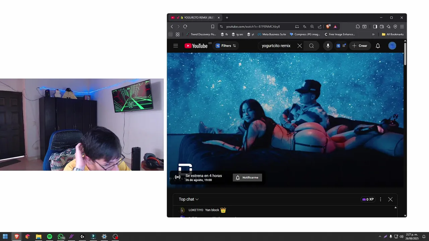Show hidden system tray icons
Screen dimensions: 429x241
pos(380,237)
